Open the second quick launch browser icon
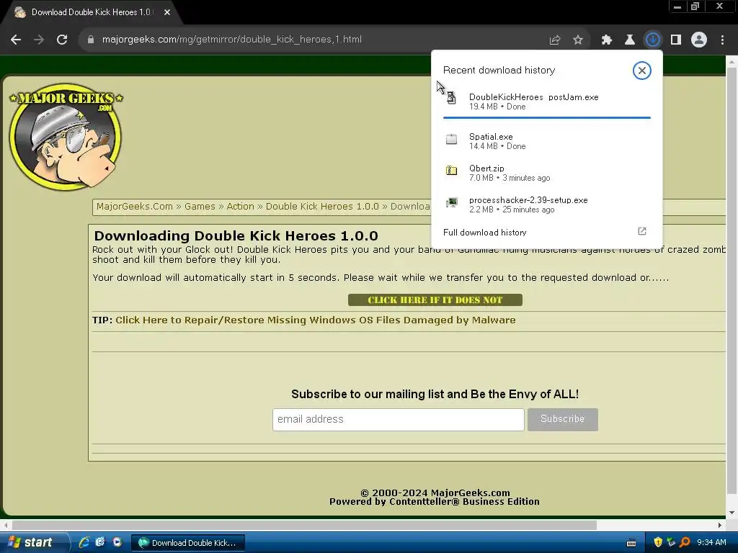The image size is (738, 553). [x=100, y=542]
